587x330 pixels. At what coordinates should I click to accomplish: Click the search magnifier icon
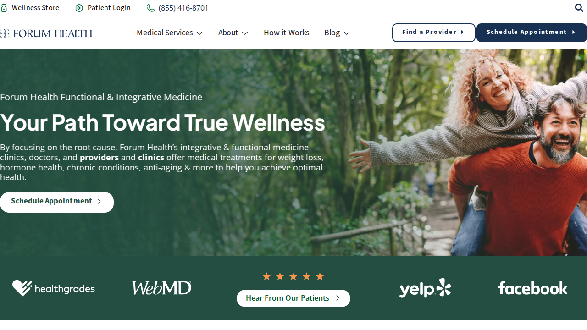[x=579, y=8]
